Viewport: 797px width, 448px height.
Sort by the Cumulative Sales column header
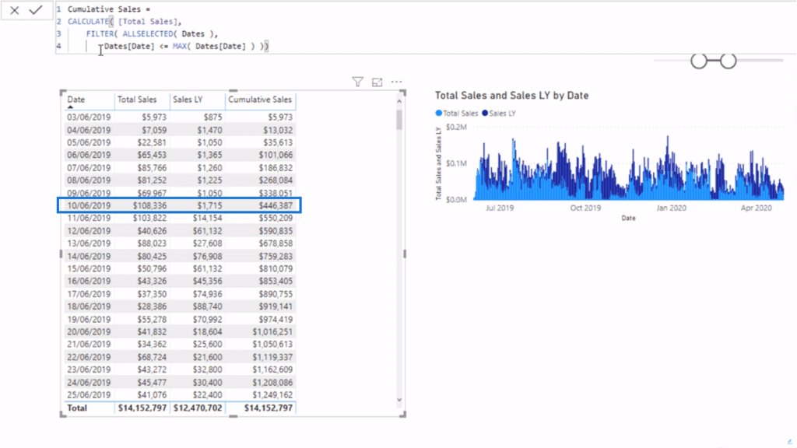(x=260, y=100)
